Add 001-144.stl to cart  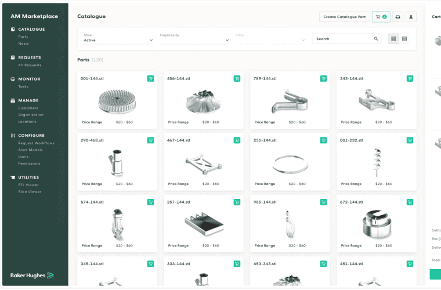(x=150, y=78)
